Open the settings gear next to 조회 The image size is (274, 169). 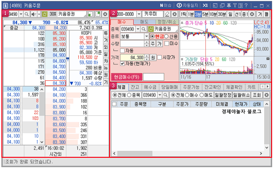click(267, 95)
